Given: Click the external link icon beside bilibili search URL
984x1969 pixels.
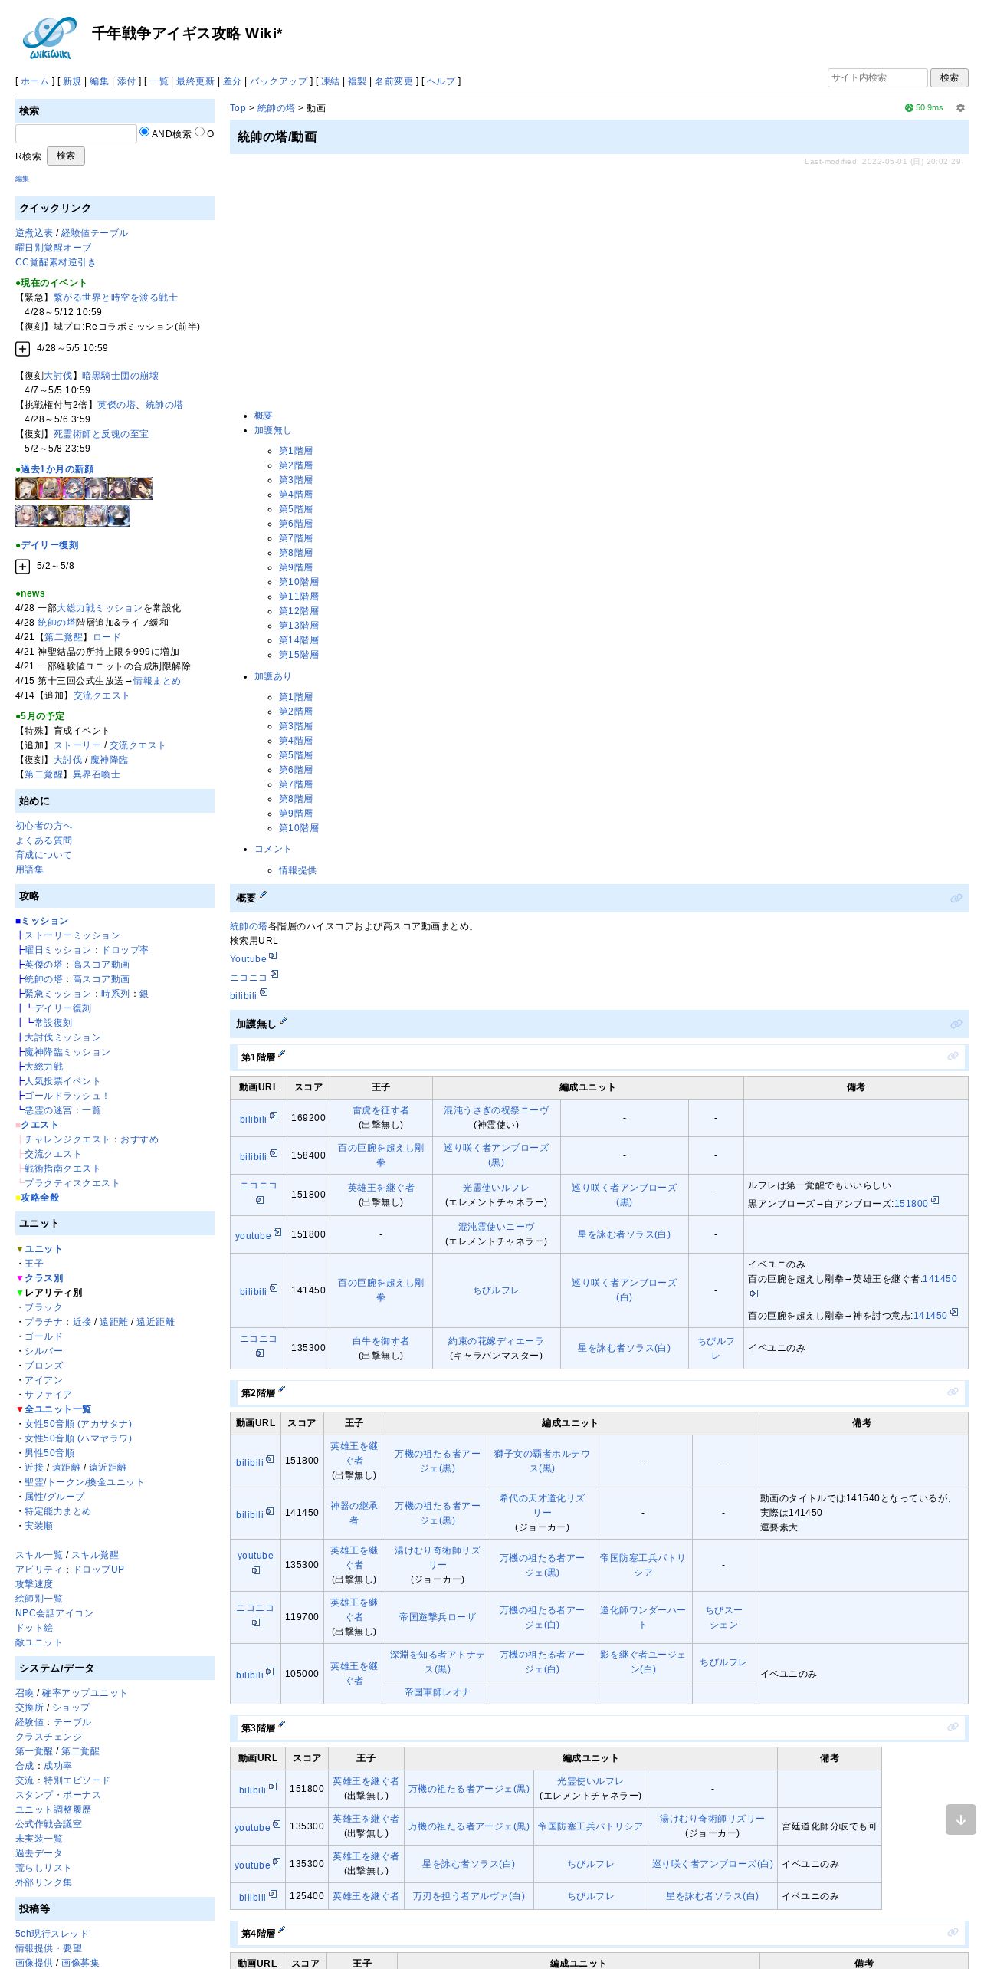Looking at the screenshot, I should (264, 993).
